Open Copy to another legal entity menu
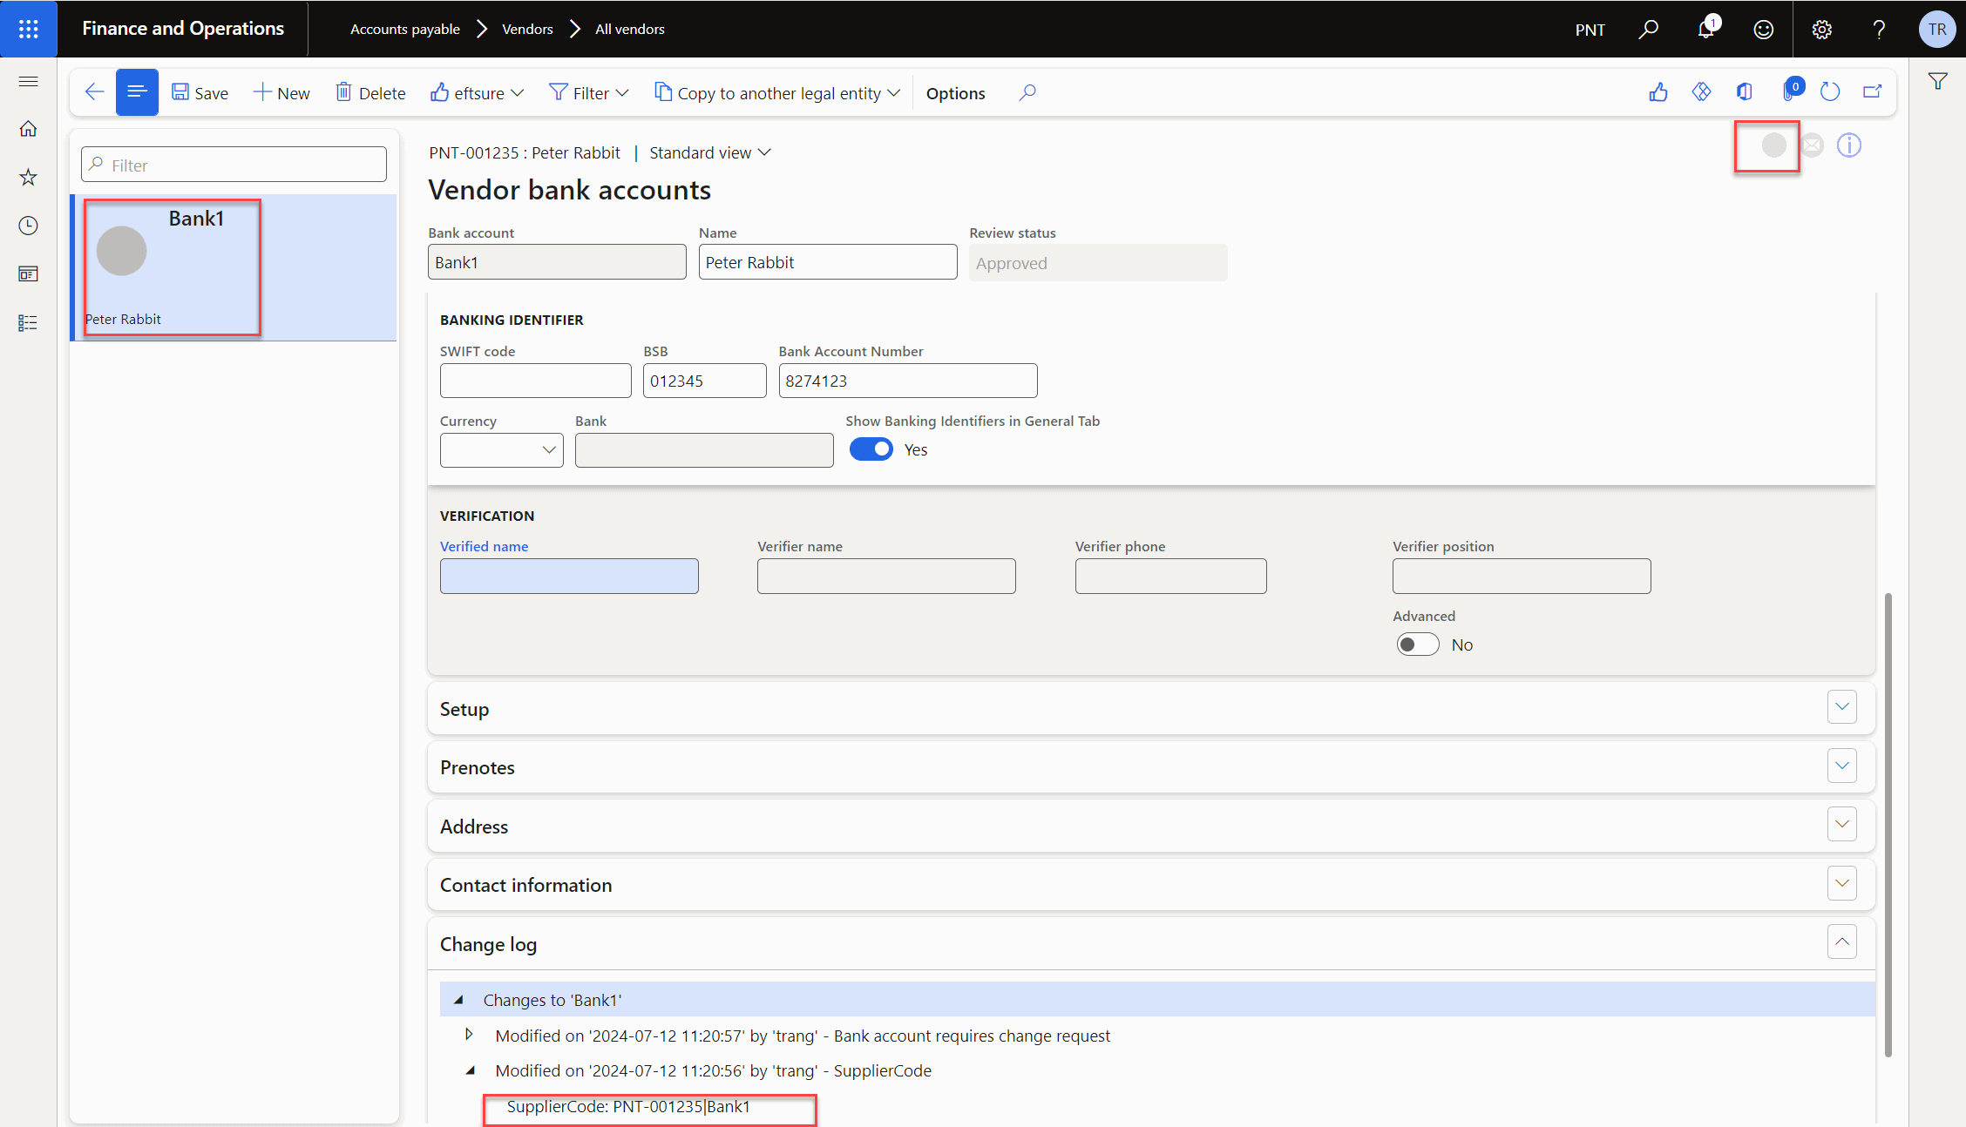The width and height of the screenshot is (1966, 1127). pos(777,92)
